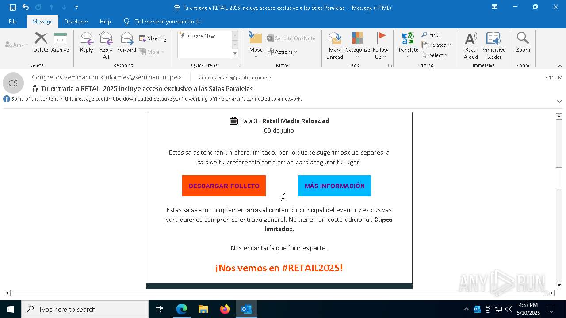Click the recipient angeldaviranv@pacifico.com.pe
The width and height of the screenshot is (566, 318).
tap(235, 78)
